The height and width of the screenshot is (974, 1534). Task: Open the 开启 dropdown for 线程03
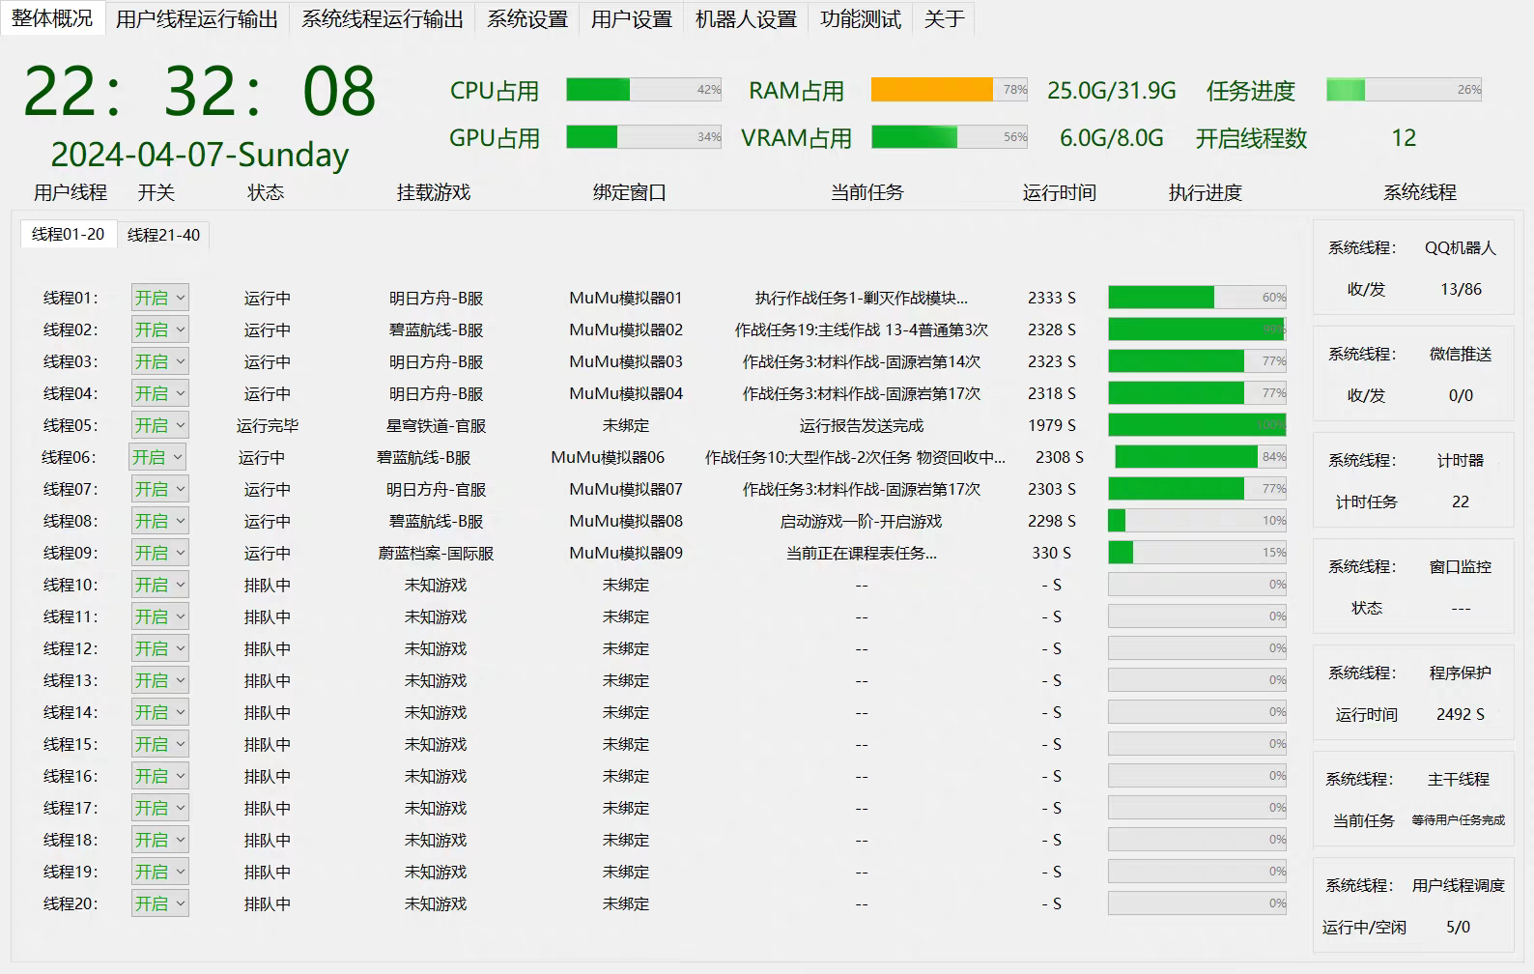click(x=159, y=361)
